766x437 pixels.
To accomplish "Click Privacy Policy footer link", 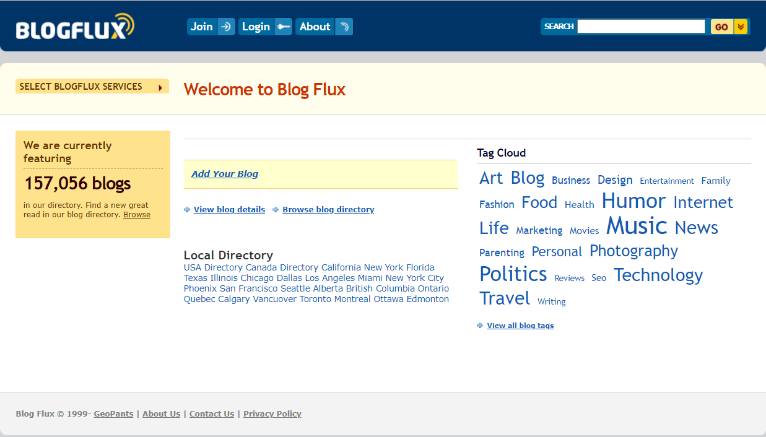I will coord(272,414).
